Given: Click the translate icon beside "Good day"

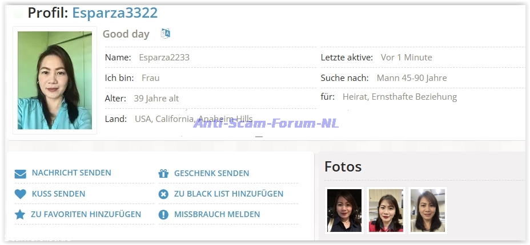Looking at the screenshot, I should coord(165,34).
